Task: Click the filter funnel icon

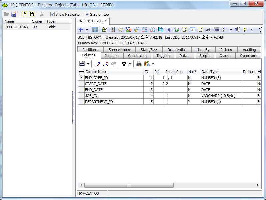Action: coord(124,64)
